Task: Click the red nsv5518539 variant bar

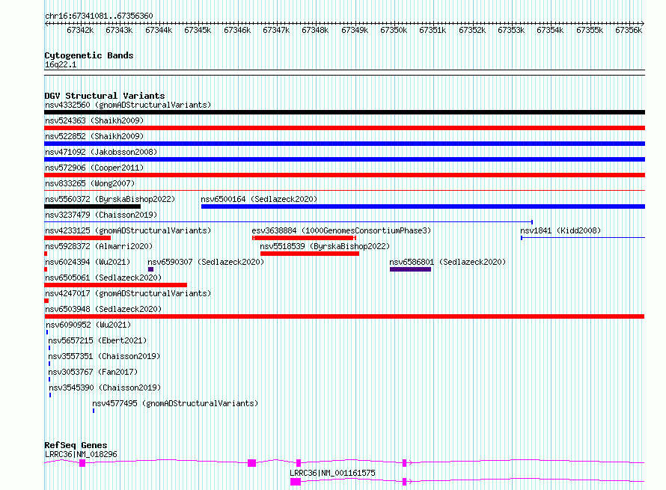Action: (x=310, y=254)
